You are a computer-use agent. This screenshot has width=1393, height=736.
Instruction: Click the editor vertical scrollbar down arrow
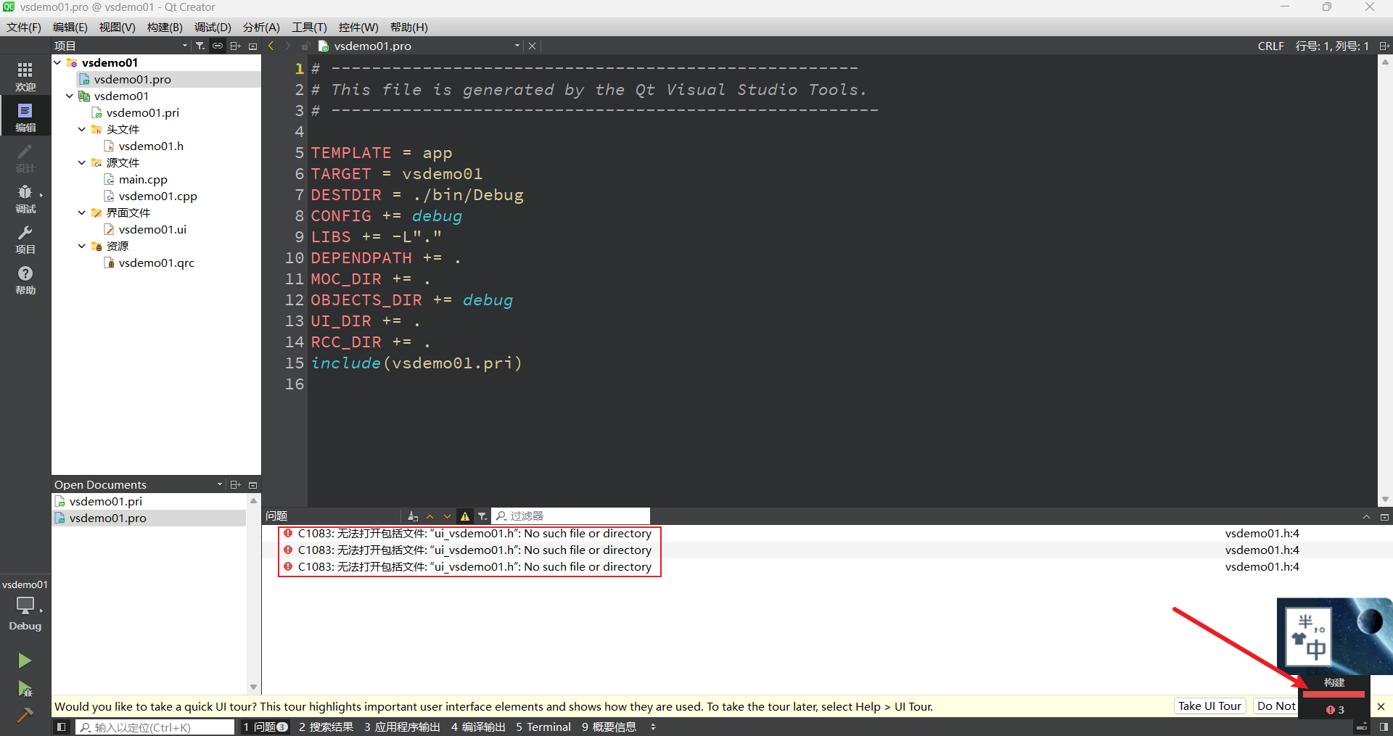pos(1385,499)
